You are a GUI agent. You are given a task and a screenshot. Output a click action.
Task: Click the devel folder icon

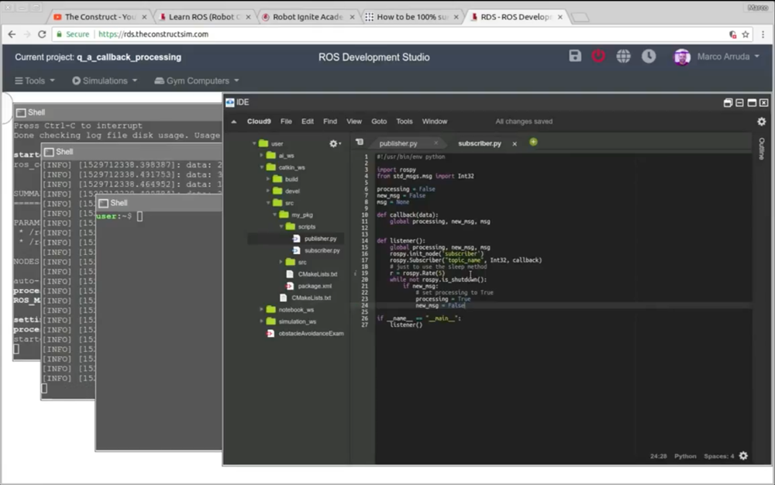pyautogui.click(x=277, y=191)
